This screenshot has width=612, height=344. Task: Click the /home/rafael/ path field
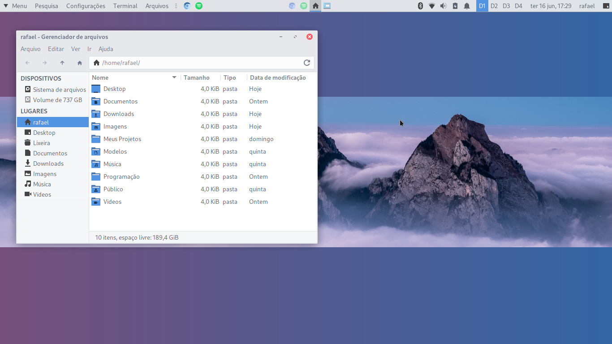pyautogui.click(x=197, y=63)
